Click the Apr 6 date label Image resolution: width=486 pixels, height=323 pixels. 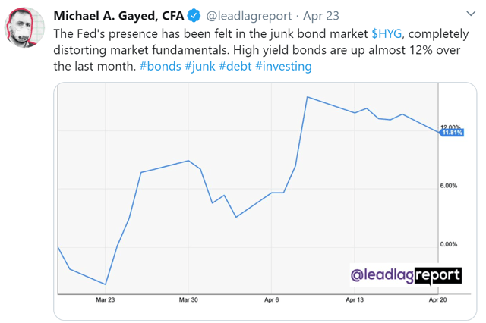click(272, 301)
